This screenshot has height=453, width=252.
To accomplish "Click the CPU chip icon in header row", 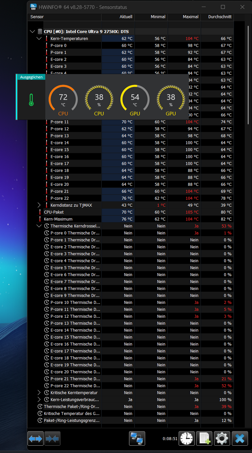I will pyautogui.click(x=40, y=32).
